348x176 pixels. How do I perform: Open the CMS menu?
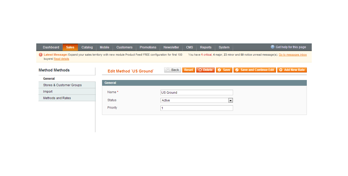point(190,47)
